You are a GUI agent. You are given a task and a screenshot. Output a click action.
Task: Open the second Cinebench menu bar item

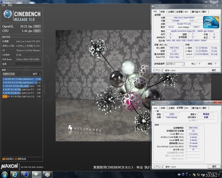click(x=10, y=6)
